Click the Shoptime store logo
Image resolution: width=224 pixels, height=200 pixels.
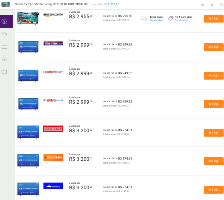pos(53,158)
